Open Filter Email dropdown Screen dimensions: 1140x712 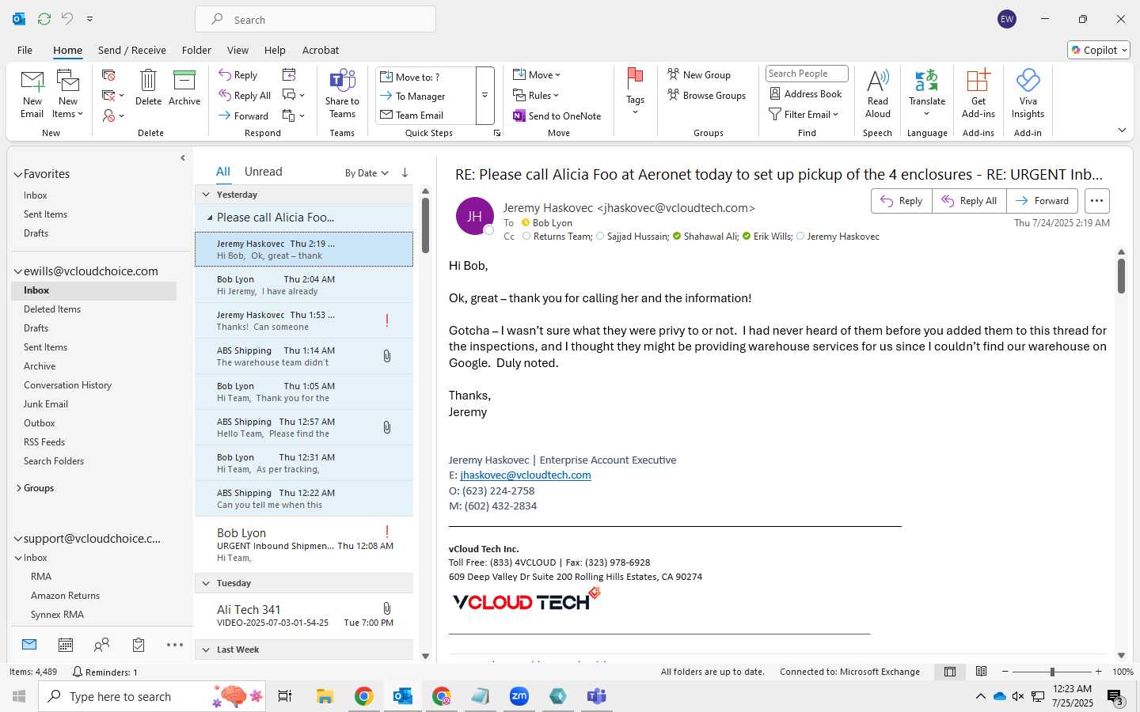(804, 114)
